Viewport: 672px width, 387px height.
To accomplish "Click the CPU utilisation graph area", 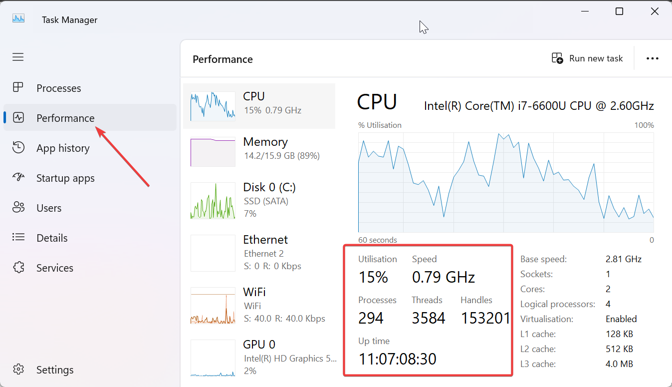I will (x=505, y=182).
